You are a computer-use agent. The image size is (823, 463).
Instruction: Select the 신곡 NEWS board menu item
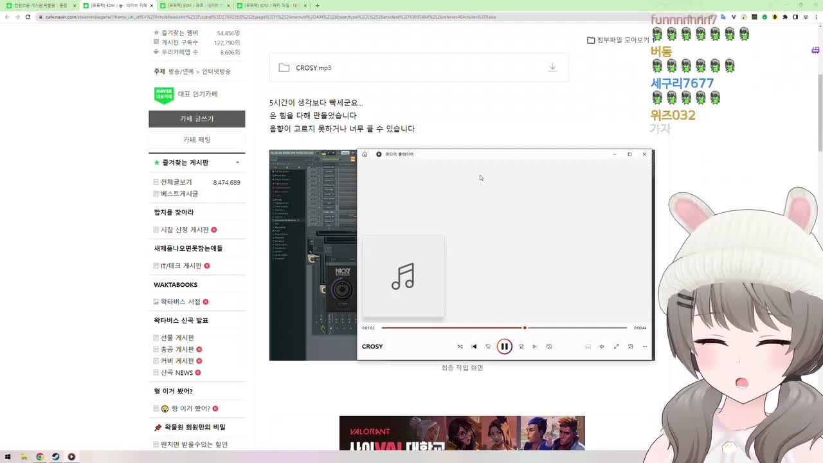pyautogui.click(x=175, y=372)
